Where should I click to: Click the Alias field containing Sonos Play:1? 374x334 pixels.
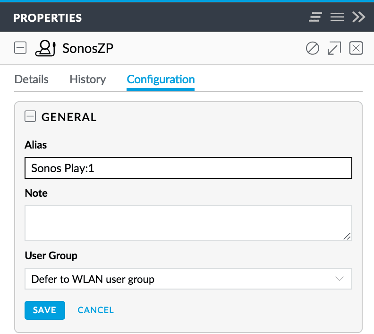tap(188, 168)
